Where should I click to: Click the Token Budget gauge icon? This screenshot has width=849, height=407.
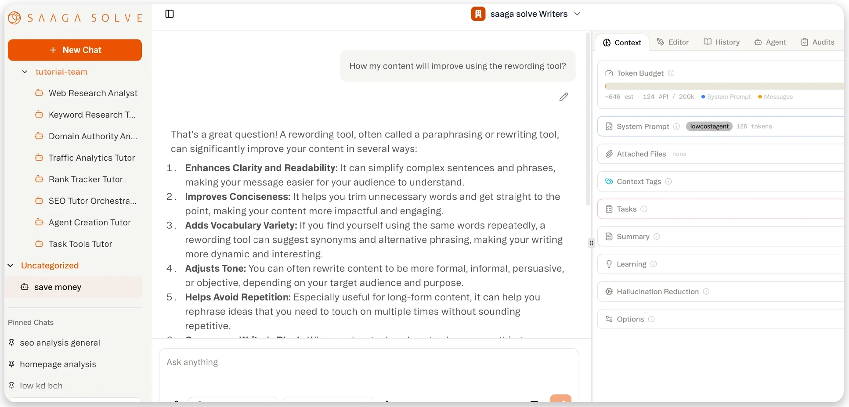pyautogui.click(x=609, y=73)
